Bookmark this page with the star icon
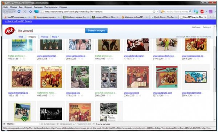Screen dimensions: 218x132 [x=154, y=12]
